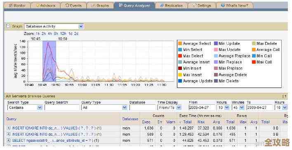Set zoom to 1d
Image resolution: width=292 pixels, height=150 pixels.
[x=71, y=34]
